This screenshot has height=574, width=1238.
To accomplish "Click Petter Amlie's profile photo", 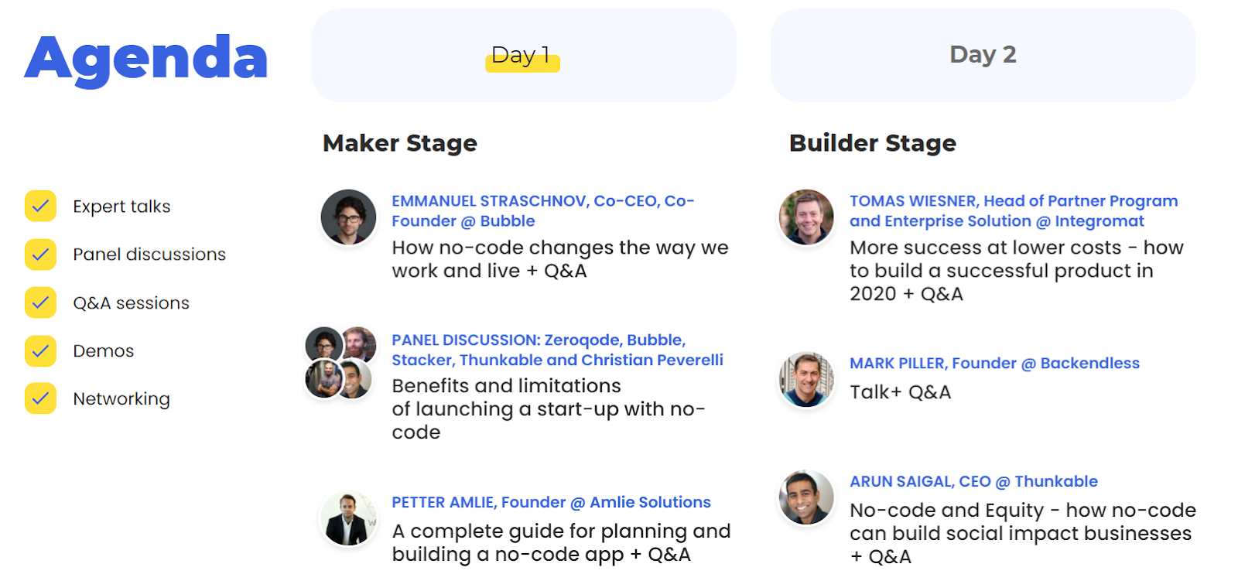I will coord(348,518).
